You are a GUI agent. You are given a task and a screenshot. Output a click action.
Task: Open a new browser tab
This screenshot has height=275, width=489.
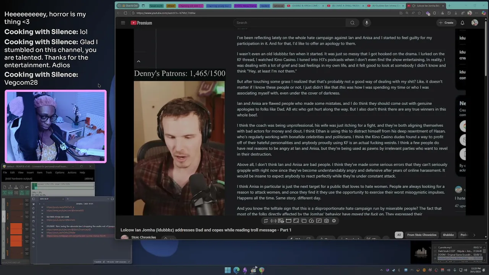pos(450,6)
